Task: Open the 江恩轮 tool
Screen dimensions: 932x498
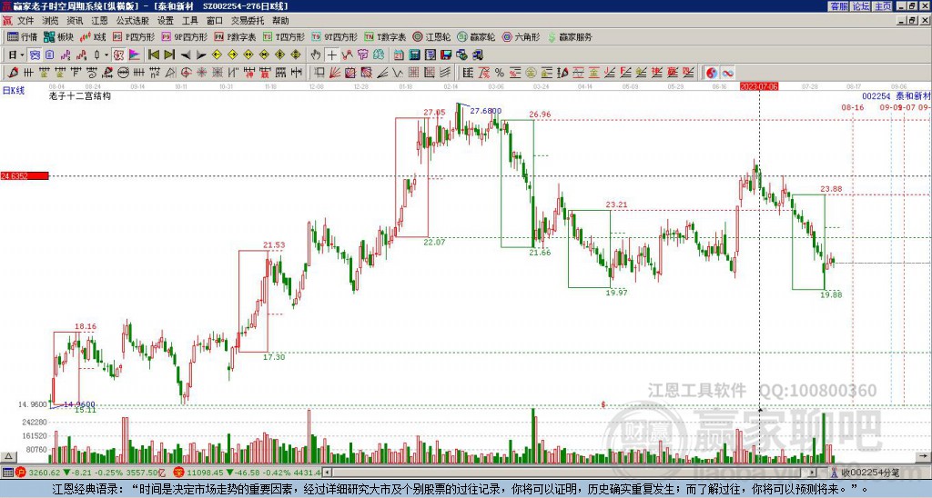Action: point(431,36)
